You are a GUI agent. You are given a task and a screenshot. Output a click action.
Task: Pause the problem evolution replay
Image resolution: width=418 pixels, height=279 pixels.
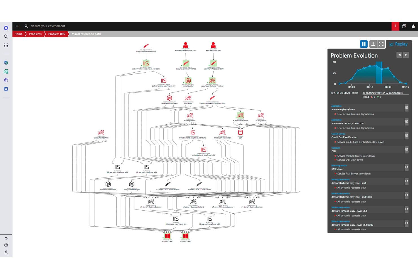click(364, 44)
